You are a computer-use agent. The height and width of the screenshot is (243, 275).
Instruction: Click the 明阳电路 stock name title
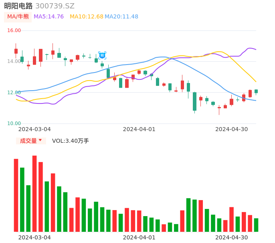pyautogui.click(x=18, y=6)
